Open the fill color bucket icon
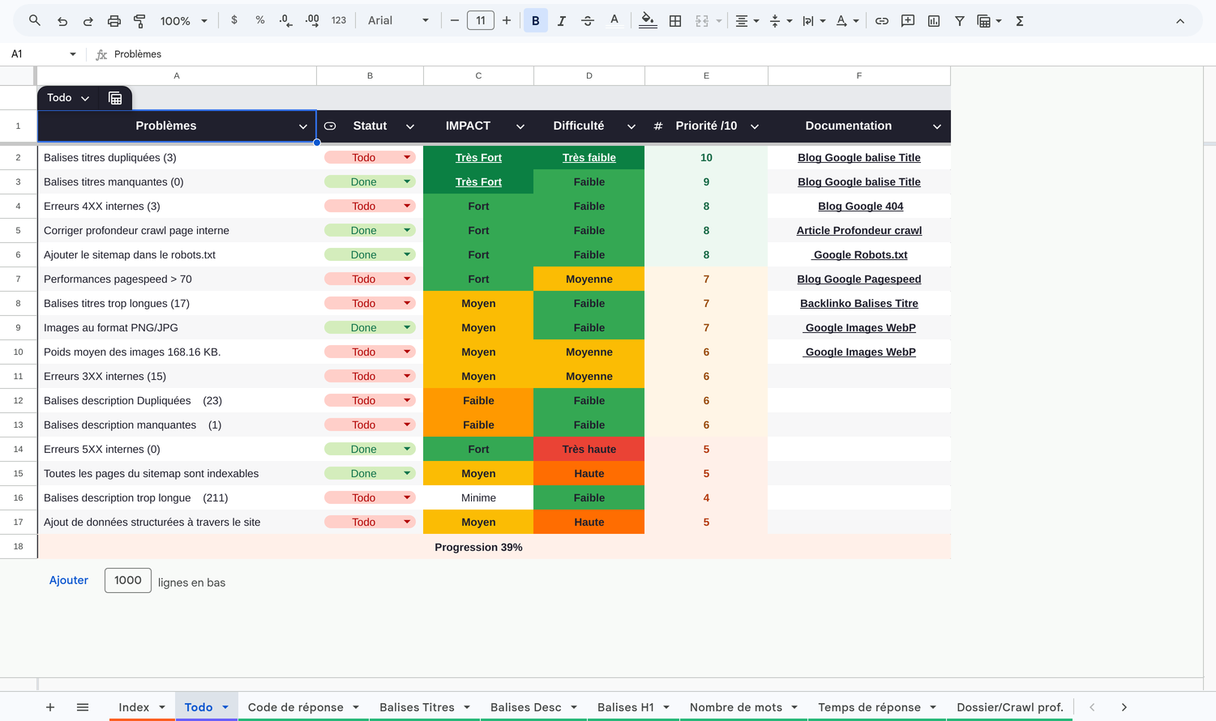The height and width of the screenshot is (721, 1216). tap(648, 21)
